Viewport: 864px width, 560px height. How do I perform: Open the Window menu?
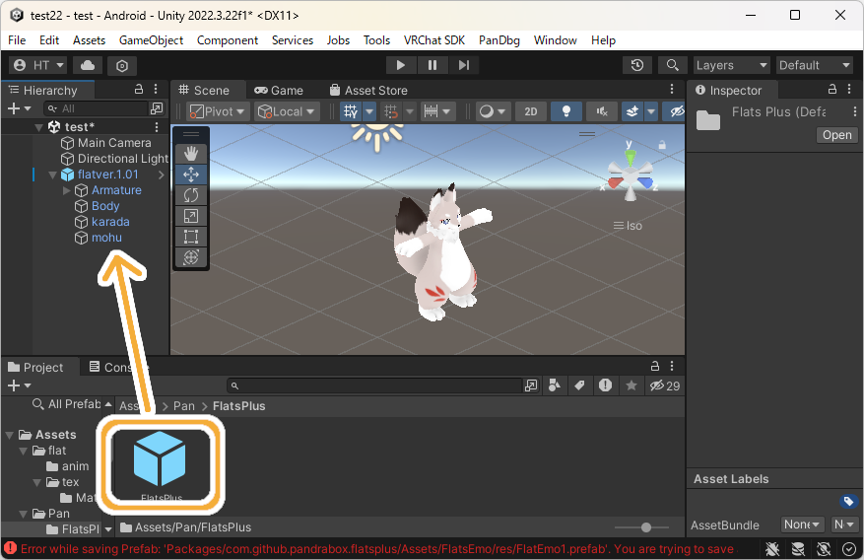tap(555, 40)
